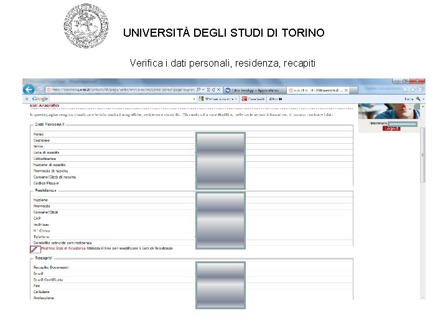This screenshot has width=448, height=336.
Task: Click the stop X icon in address bar
Action: tap(218, 90)
